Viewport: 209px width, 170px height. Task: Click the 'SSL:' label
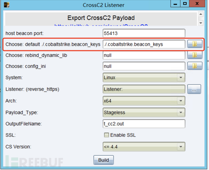(11, 135)
